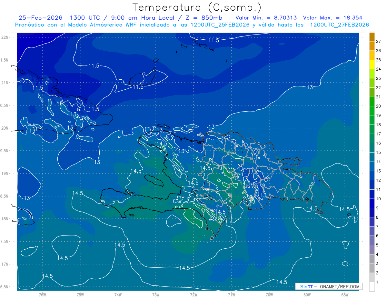Image resolution: width=387 pixels, height=299 pixels.
Task: Click the latitude label "17N"
Action: pos(5,264)
